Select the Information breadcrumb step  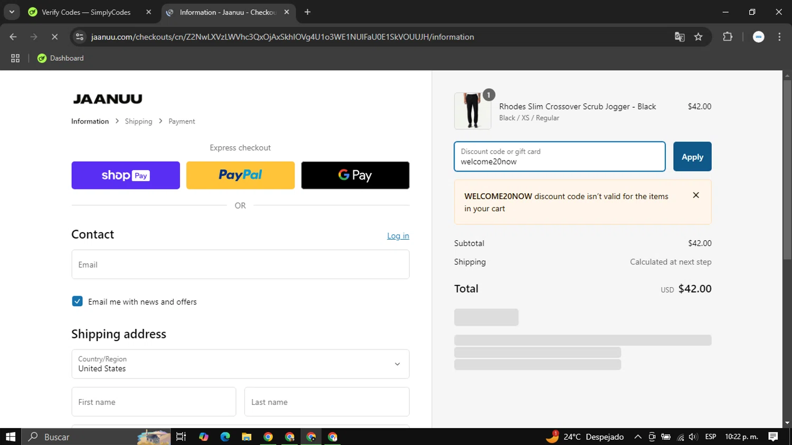90,121
